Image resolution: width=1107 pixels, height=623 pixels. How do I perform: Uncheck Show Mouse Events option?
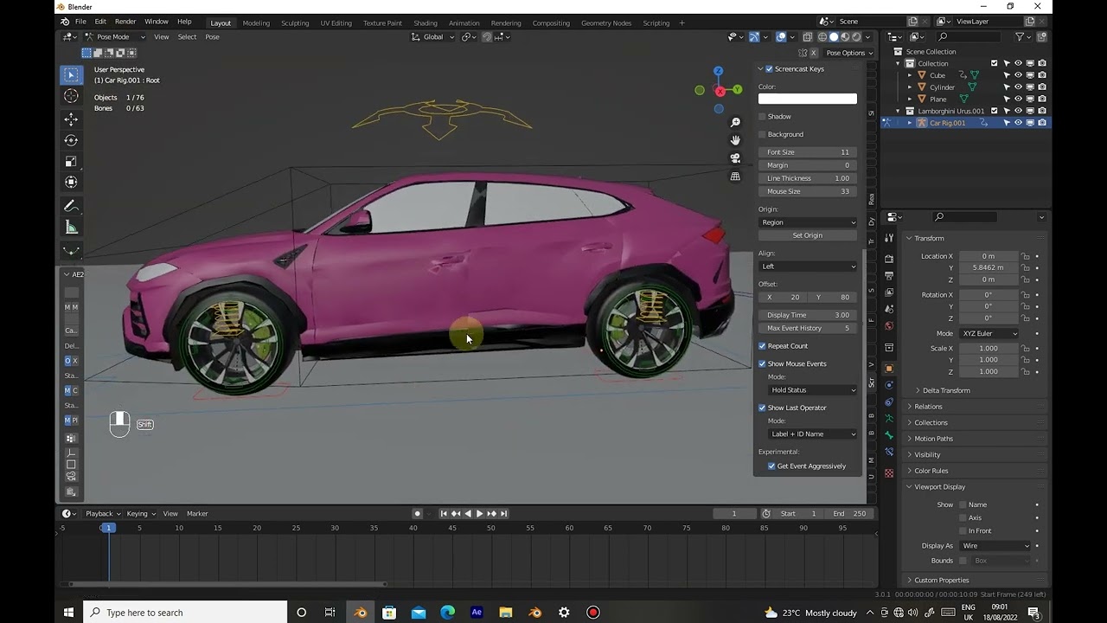762,363
